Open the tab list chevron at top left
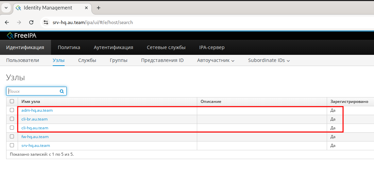The image size is (374, 175). tap(6, 8)
